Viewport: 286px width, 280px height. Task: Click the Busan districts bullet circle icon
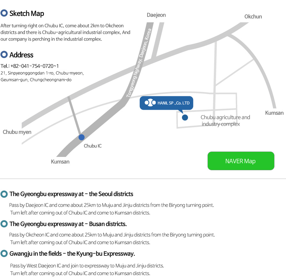click(x=4, y=224)
